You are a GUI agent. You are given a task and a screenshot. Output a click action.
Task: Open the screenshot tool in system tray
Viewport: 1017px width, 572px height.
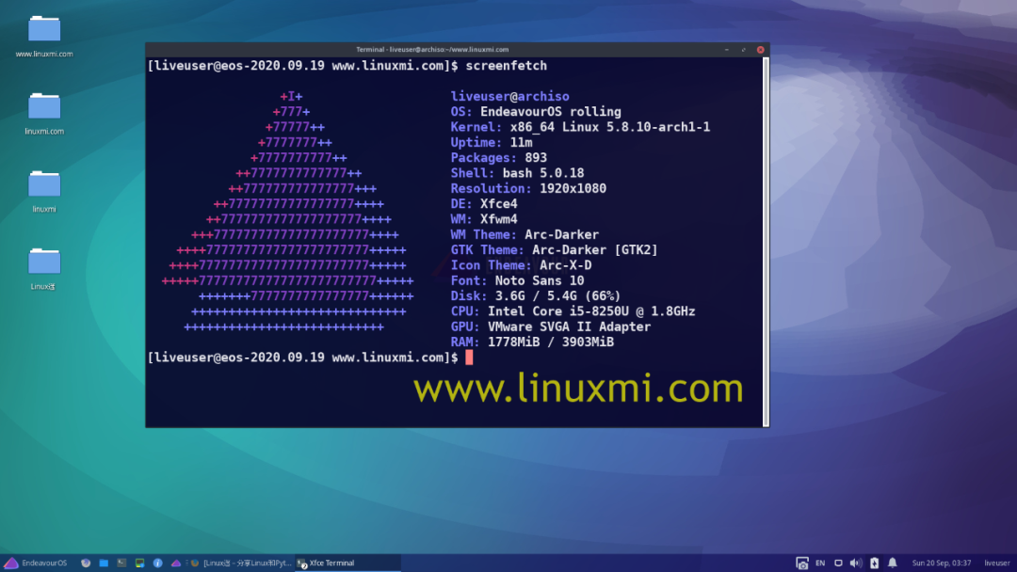point(802,563)
